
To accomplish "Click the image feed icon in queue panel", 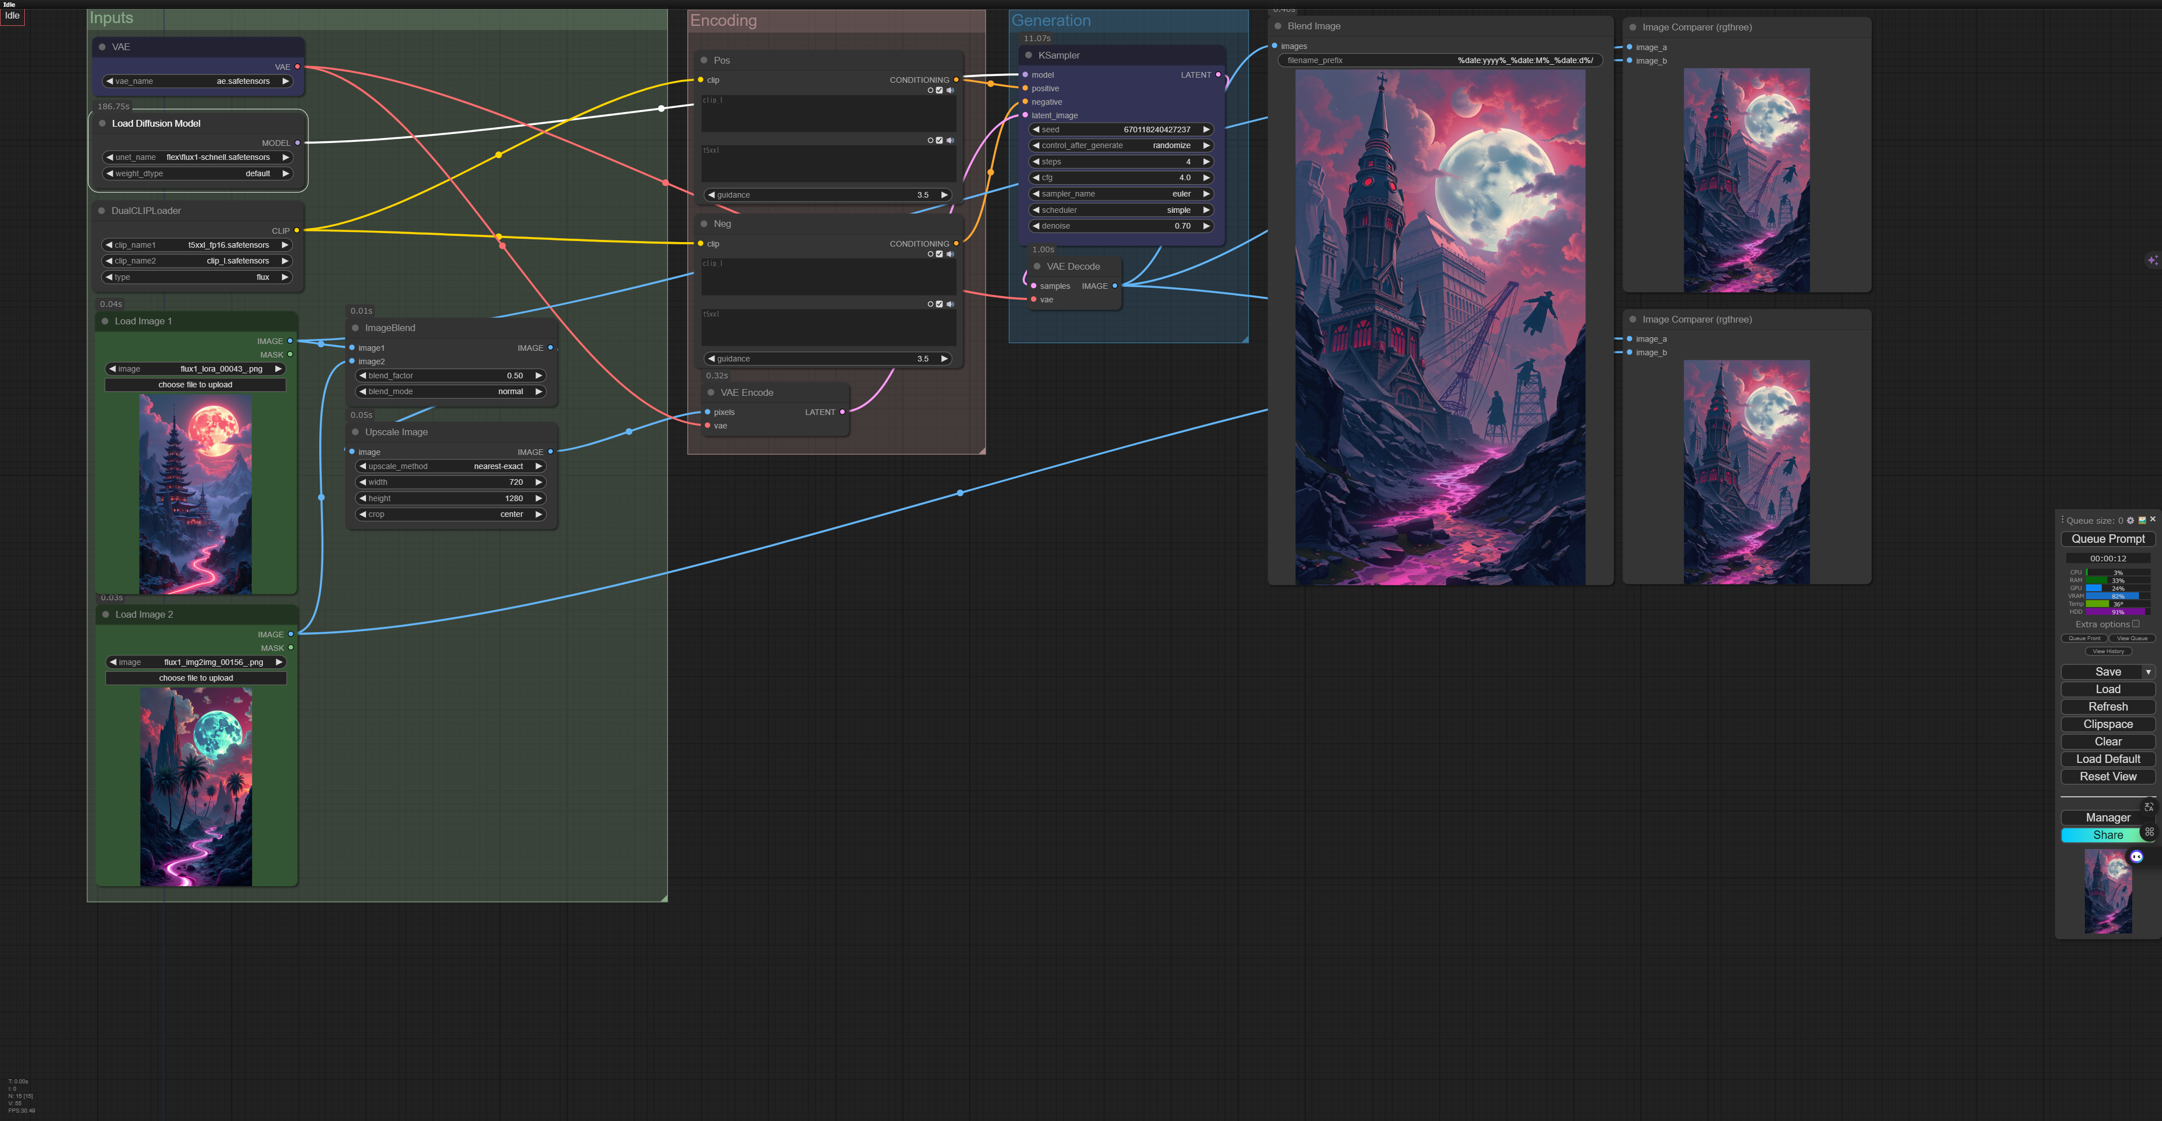I will click(x=2142, y=520).
